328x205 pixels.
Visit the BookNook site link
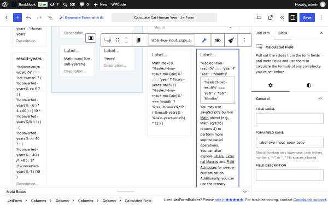click(24, 4)
